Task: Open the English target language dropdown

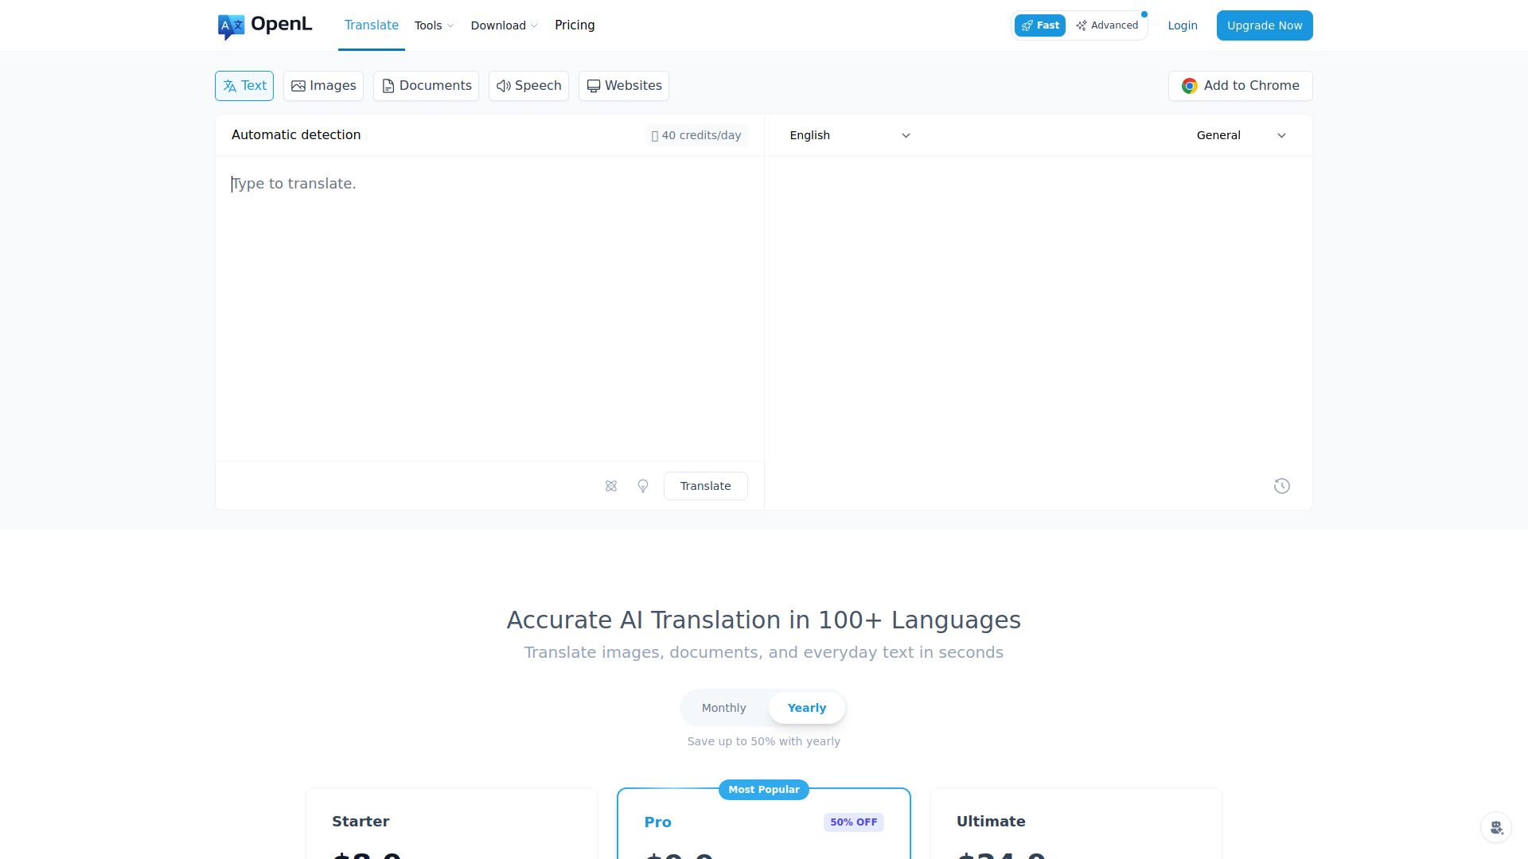Action: 850,135
